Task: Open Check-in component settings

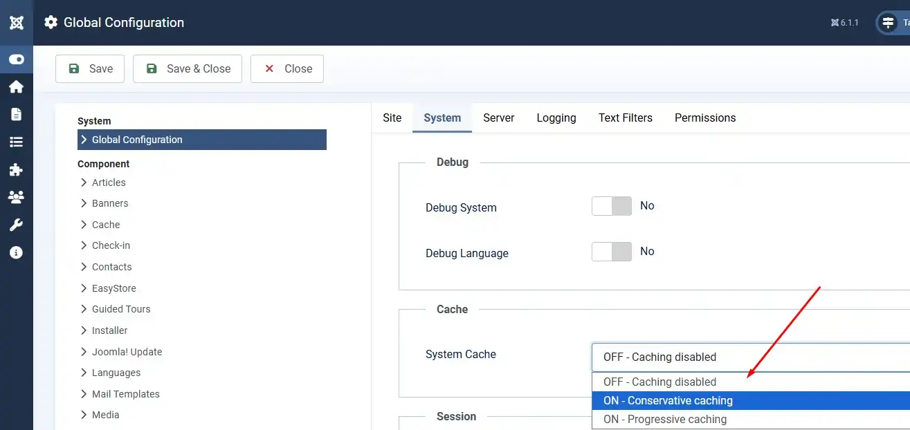Action: 111,245
